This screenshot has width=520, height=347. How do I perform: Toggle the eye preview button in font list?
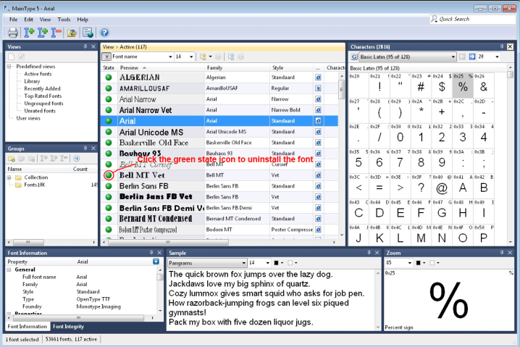[106, 57]
